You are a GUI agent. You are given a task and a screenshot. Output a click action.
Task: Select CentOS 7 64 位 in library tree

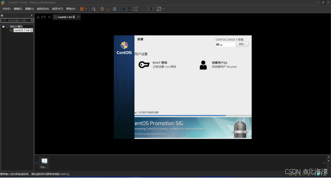(x=23, y=30)
